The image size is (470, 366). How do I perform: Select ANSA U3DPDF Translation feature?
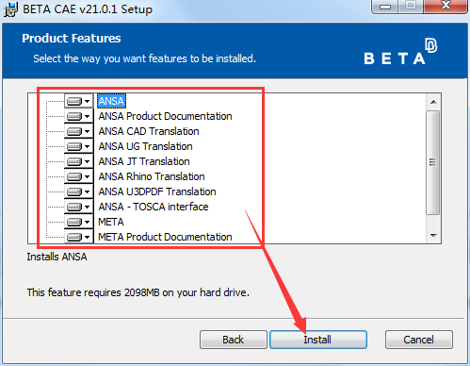point(157,191)
